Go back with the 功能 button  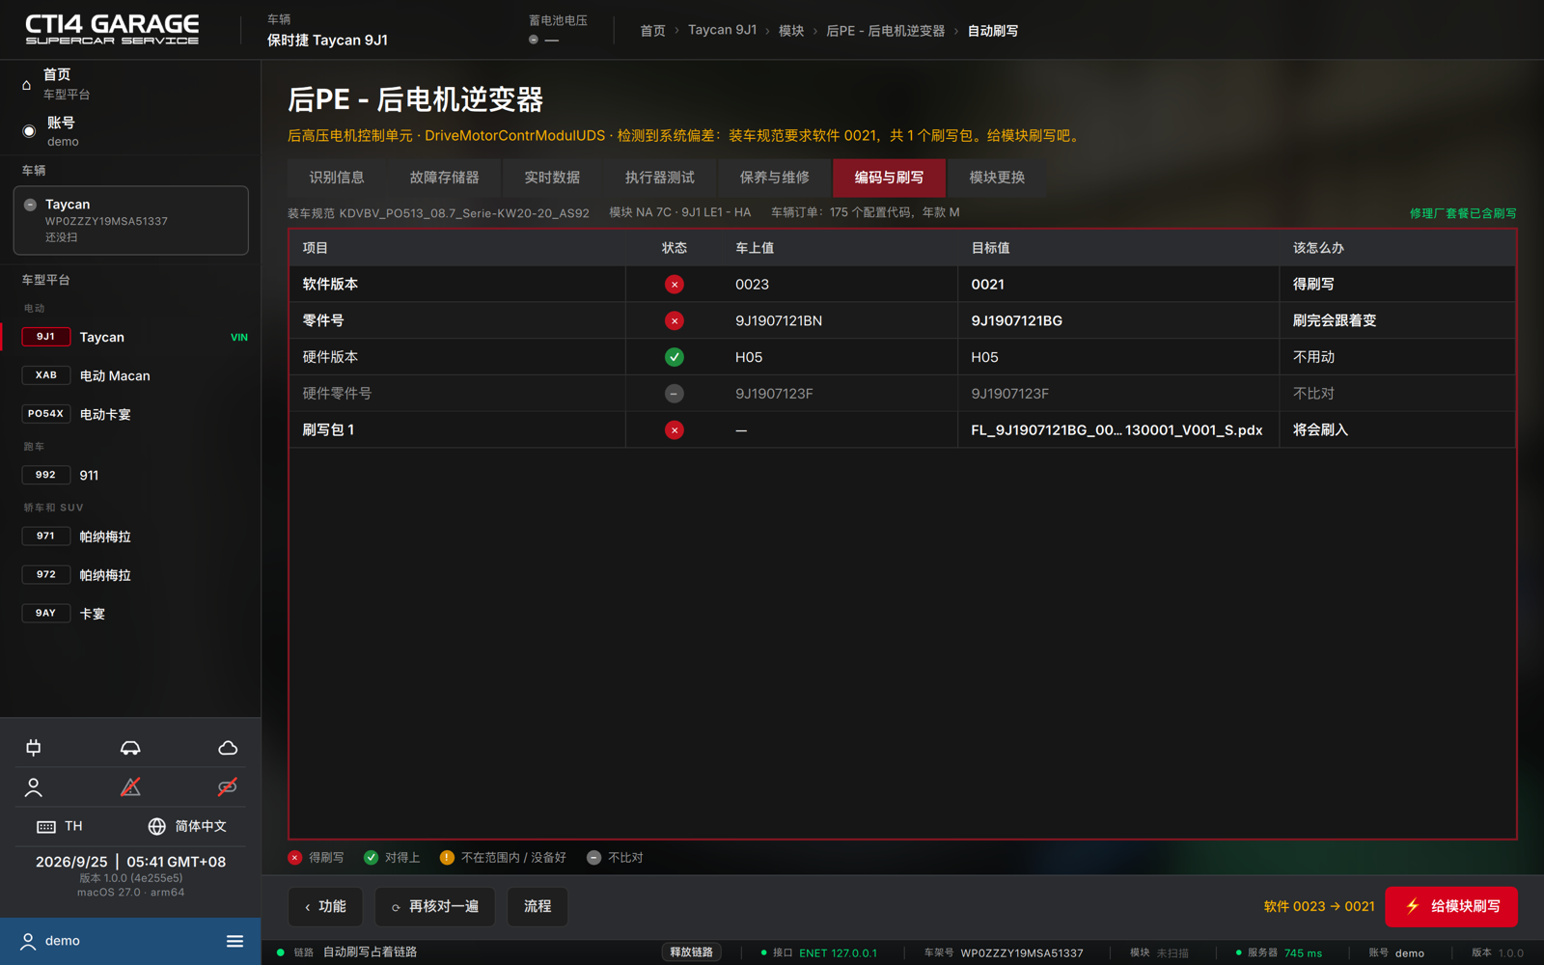pos(325,906)
